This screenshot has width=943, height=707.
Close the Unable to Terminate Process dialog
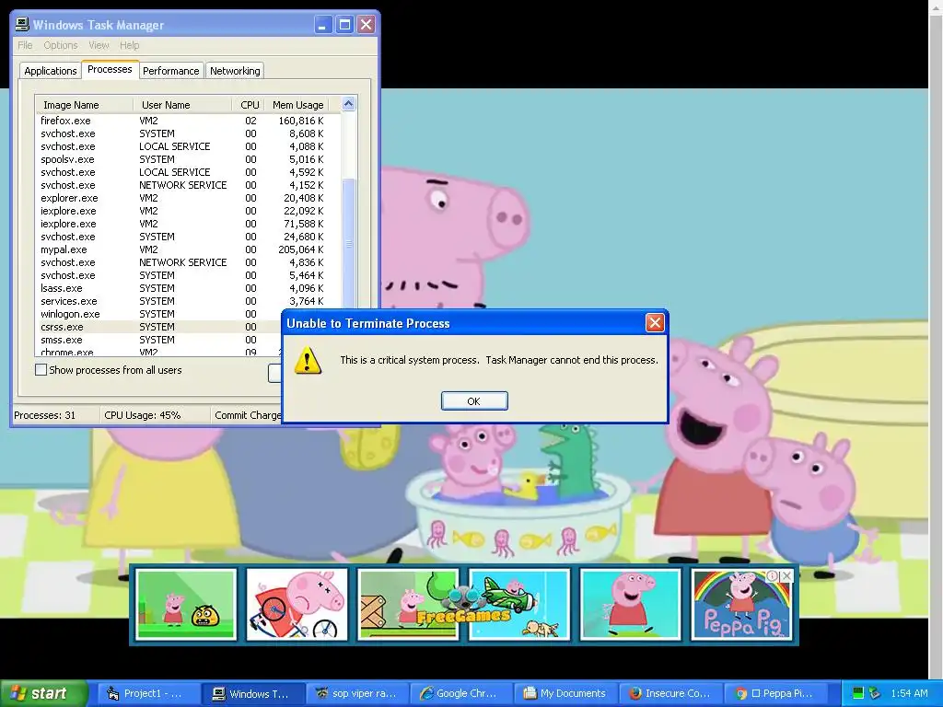[x=655, y=323]
